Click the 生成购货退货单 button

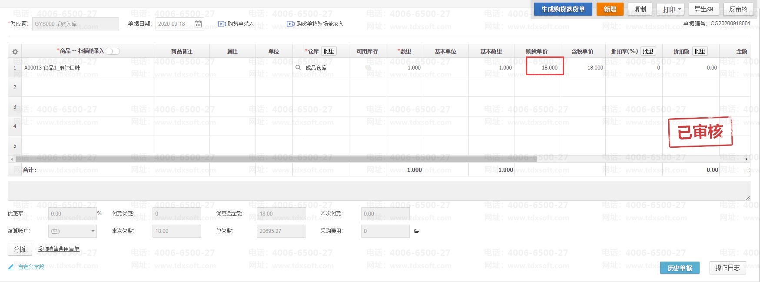563,9
